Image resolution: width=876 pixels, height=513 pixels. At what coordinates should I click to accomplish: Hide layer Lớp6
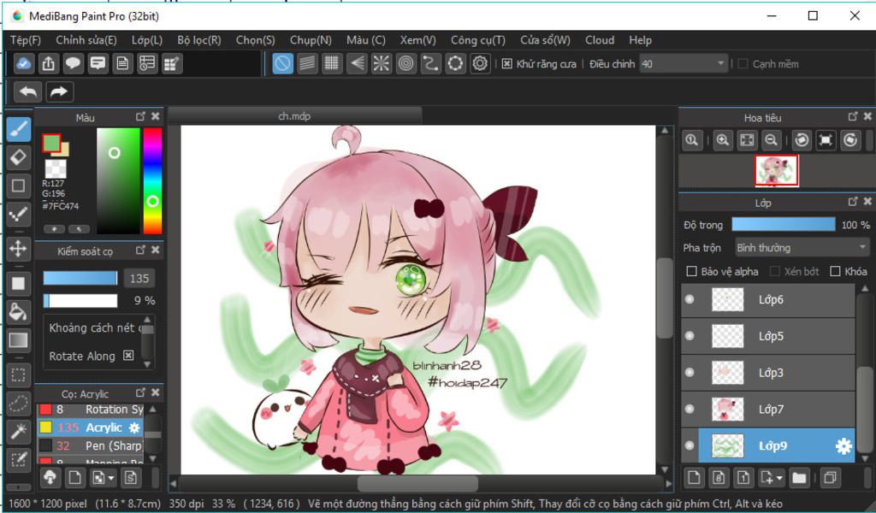[x=690, y=299]
